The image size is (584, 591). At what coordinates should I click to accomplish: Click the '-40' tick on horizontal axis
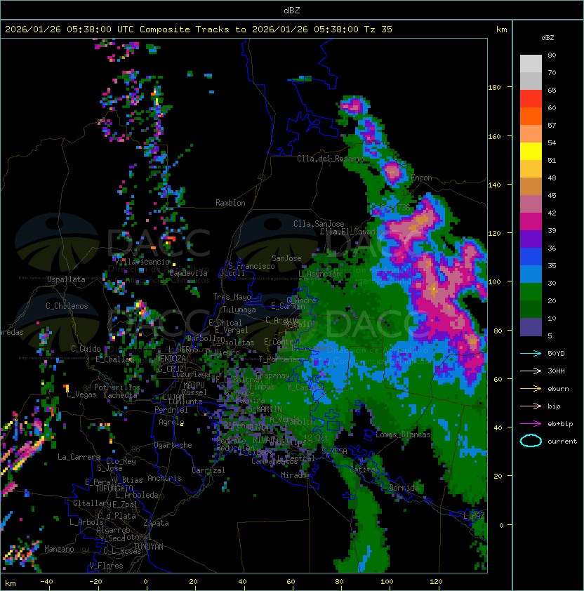(x=46, y=582)
